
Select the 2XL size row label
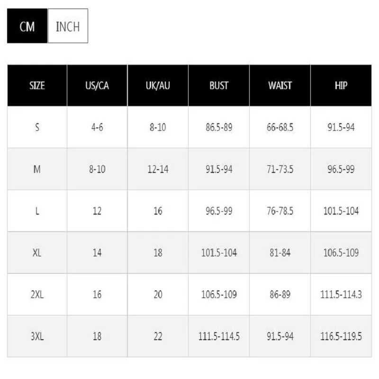pos(37,295)
